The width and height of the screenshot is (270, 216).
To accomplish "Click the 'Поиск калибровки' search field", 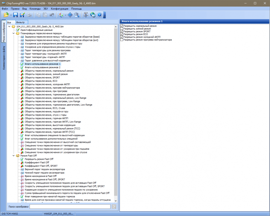I will click(70, 207).
